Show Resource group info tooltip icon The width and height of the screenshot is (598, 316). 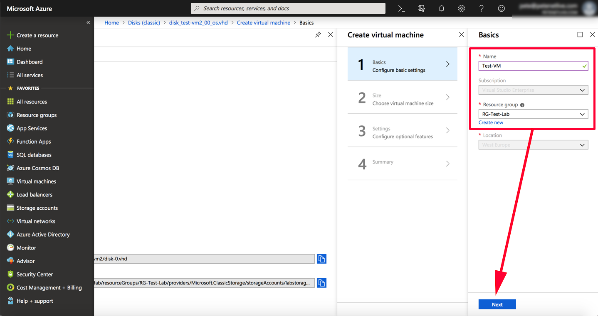tap(522, 105)
